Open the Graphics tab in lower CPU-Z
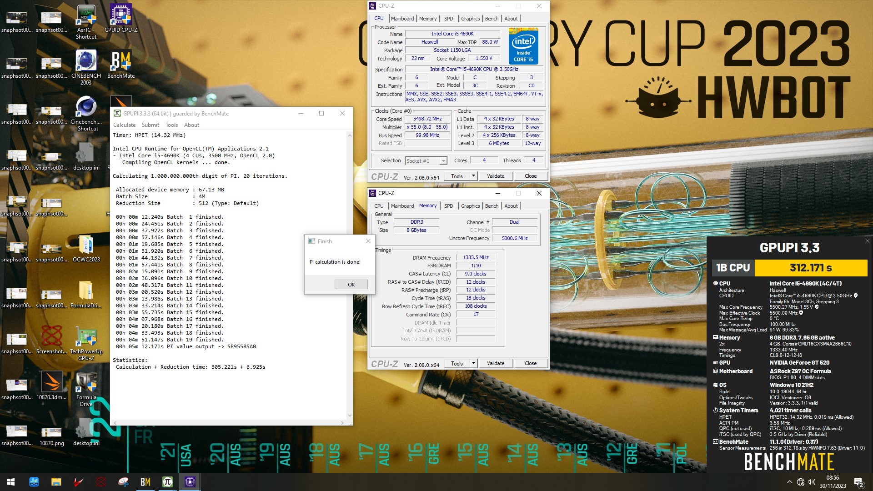Screen dimensions: 873x491 click(470, 206)
